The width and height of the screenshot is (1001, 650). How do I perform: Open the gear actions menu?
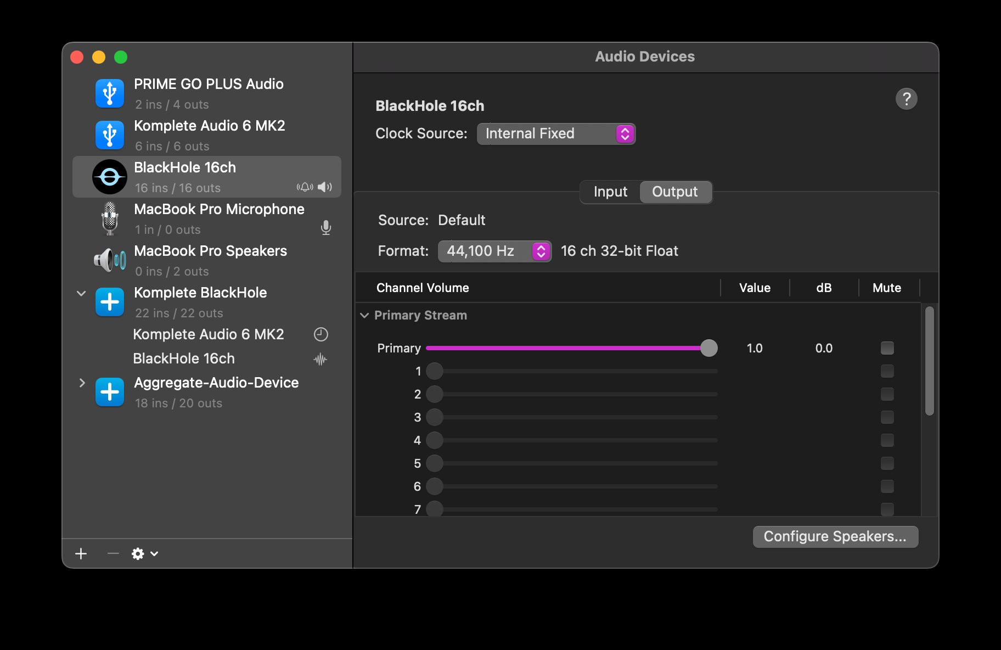[x=145, y=553]
